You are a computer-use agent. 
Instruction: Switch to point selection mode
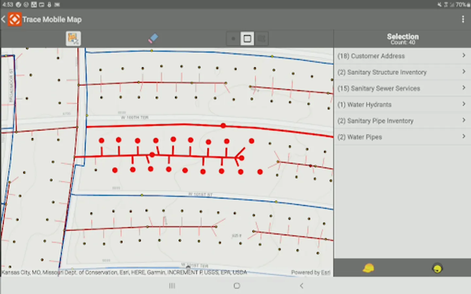pos(233,39)
